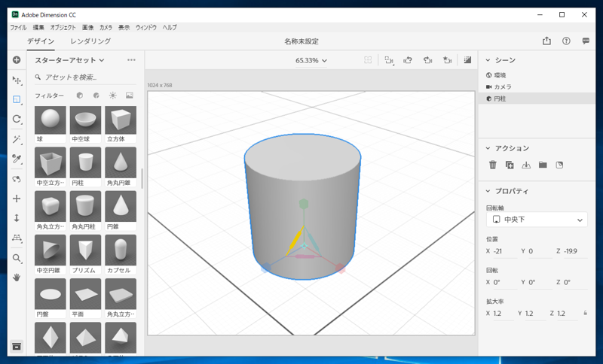This screenshot has height=364, width=603.
Task: Open the 回転軸 中央下 dropdown
Action: (537, 220)
